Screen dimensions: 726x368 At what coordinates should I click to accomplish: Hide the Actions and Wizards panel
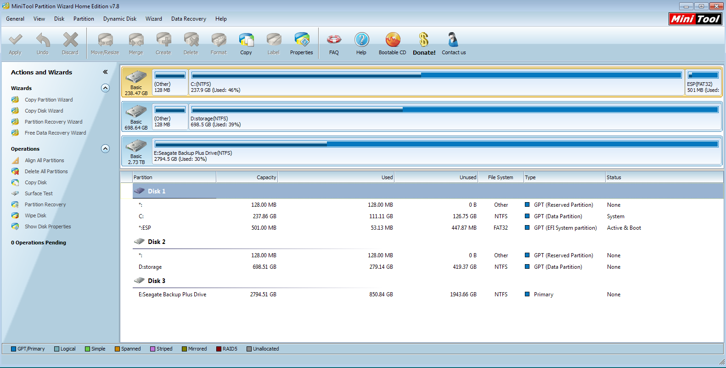tap(105, 72)
